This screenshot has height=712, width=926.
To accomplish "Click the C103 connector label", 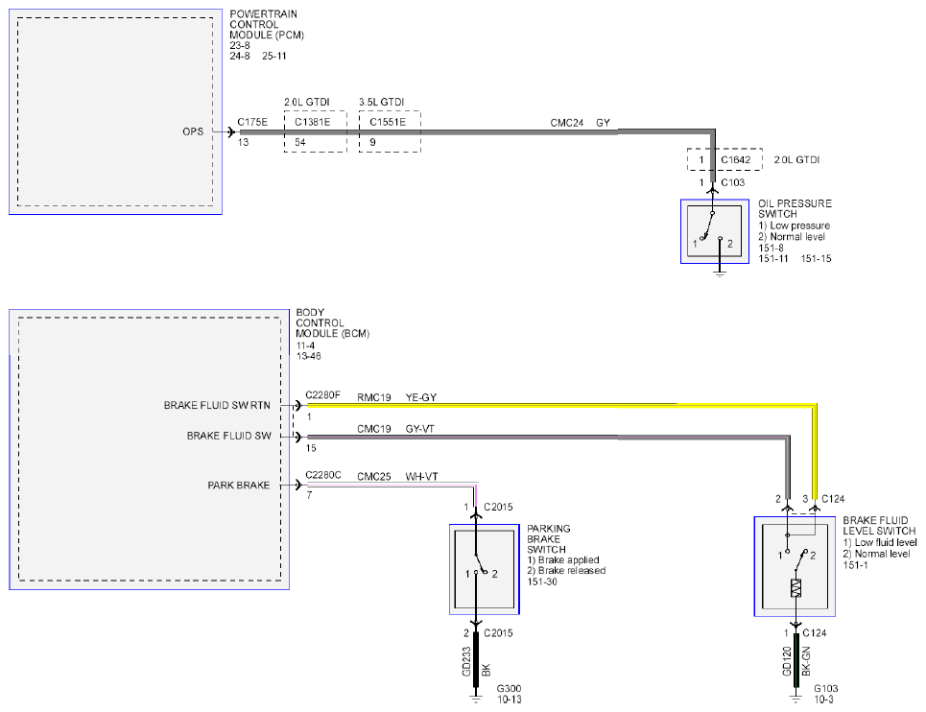I will coord(733,182).
